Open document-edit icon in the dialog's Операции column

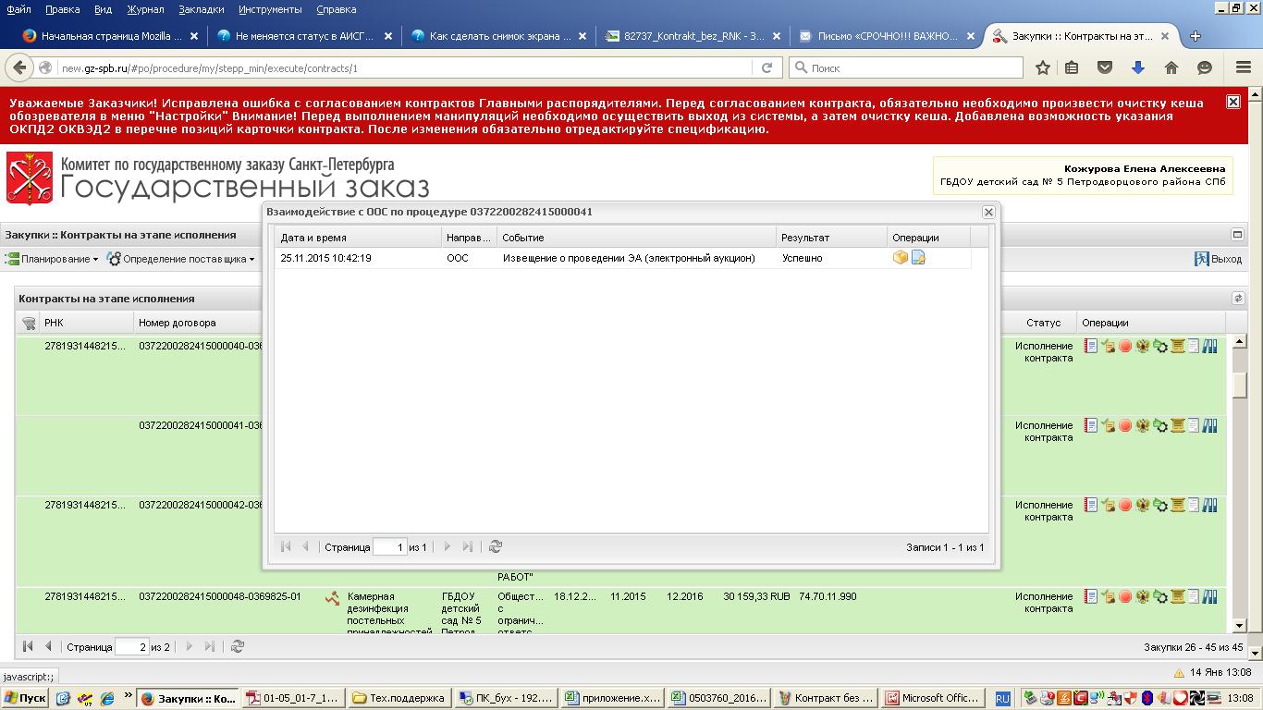(x=918, y=258)
